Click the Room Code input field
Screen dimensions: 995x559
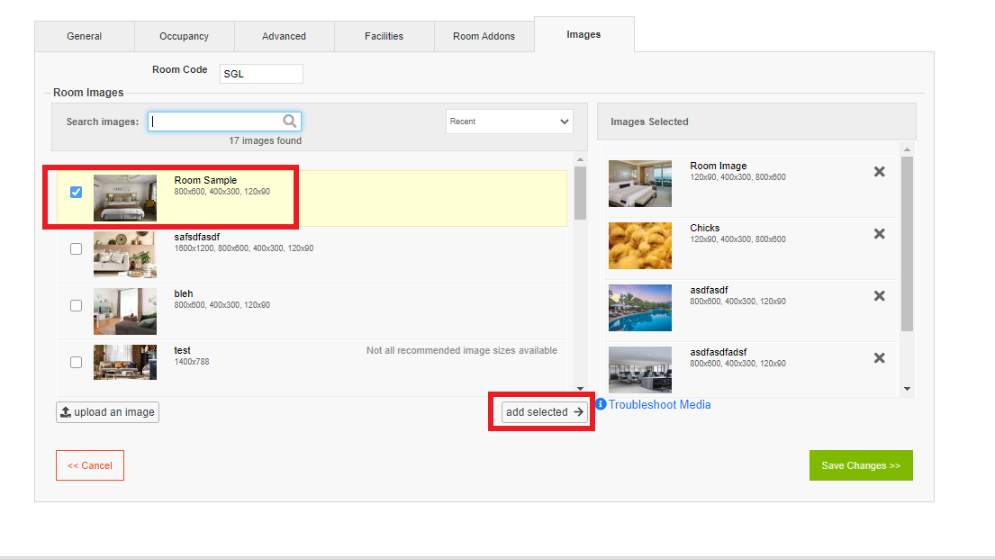click(261, 74)
